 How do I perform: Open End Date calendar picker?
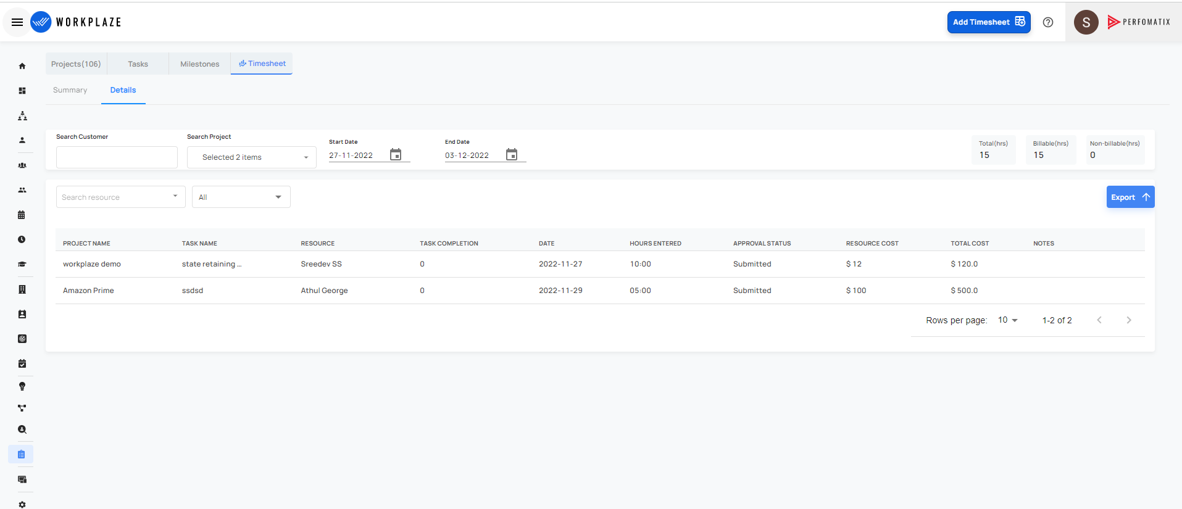pyautogui.click(x=512, y=154)
